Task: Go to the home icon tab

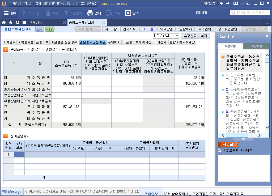Action: [4, 23]
